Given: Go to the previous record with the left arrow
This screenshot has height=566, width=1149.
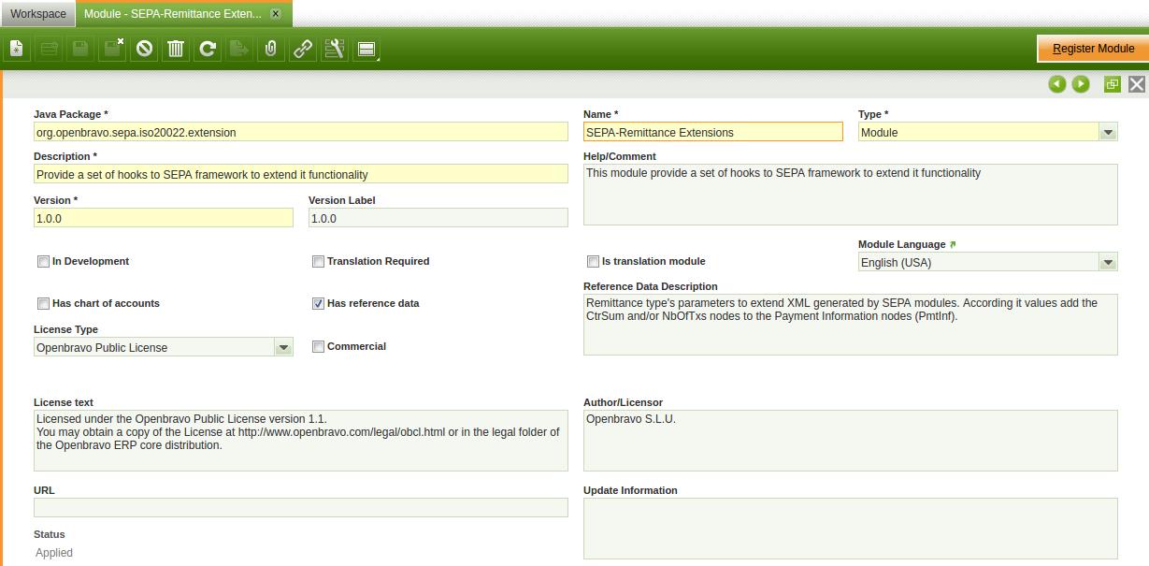Looking at the screenshot, I should pyautogui.click(x=1057, y=84).
